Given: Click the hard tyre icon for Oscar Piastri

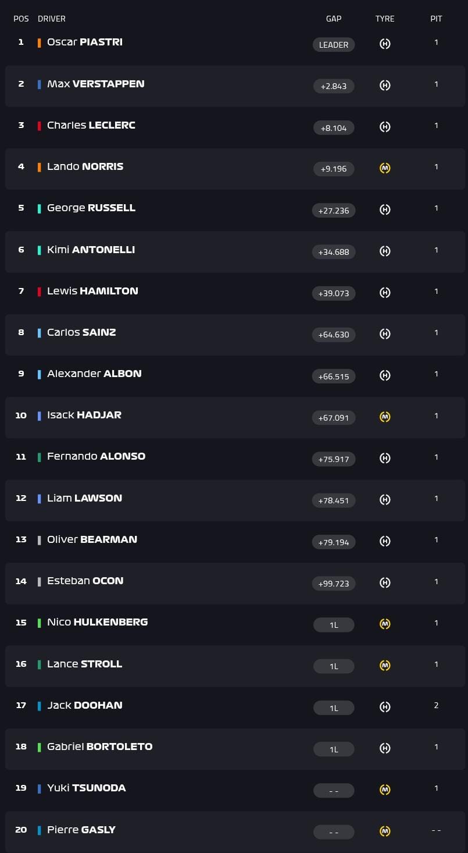Looking at the screenshot, I should tap(385, 44).
